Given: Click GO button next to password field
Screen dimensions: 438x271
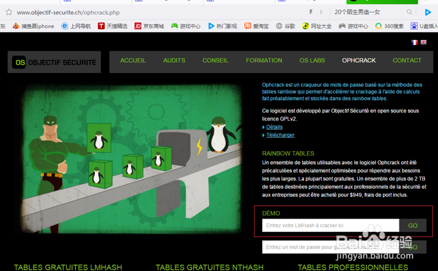Looking at the screenshot, I should 413,247.
